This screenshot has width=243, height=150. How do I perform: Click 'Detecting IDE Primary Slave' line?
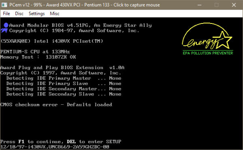point(64,84)
